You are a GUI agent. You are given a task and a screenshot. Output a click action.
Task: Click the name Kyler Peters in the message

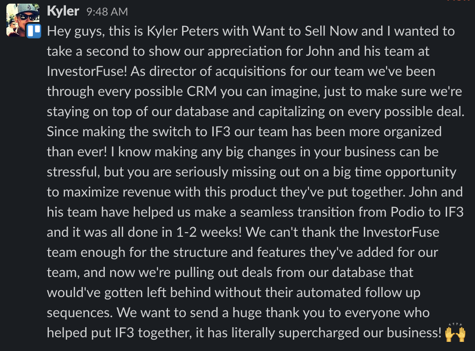point(183,31)
